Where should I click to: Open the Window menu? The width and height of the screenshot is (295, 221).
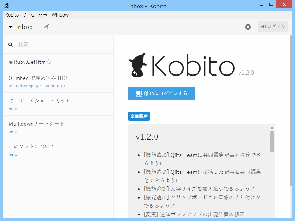(60, 15)
